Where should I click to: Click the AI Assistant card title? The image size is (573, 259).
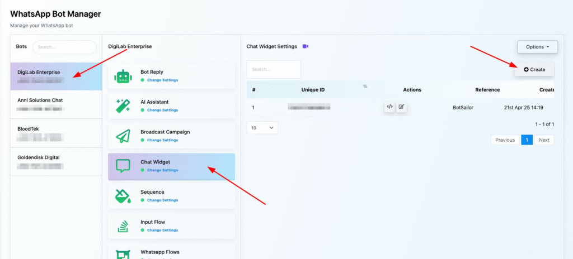tap(154, 102)
